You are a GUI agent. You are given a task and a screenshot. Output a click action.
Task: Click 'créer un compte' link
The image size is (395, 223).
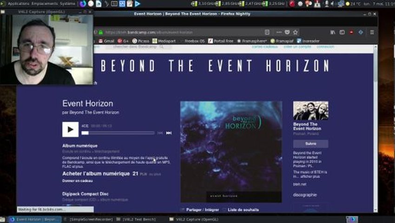[297, 47]
